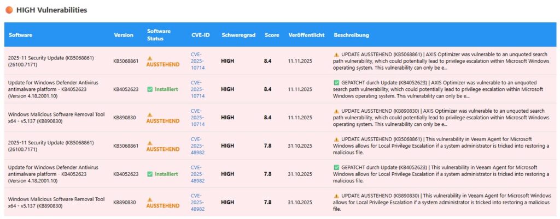This screenshot has height=219, width=560.
Task: Click HIGH severity label in KB5068861 CVE-2025-10714 row
Action: point(227,61)
